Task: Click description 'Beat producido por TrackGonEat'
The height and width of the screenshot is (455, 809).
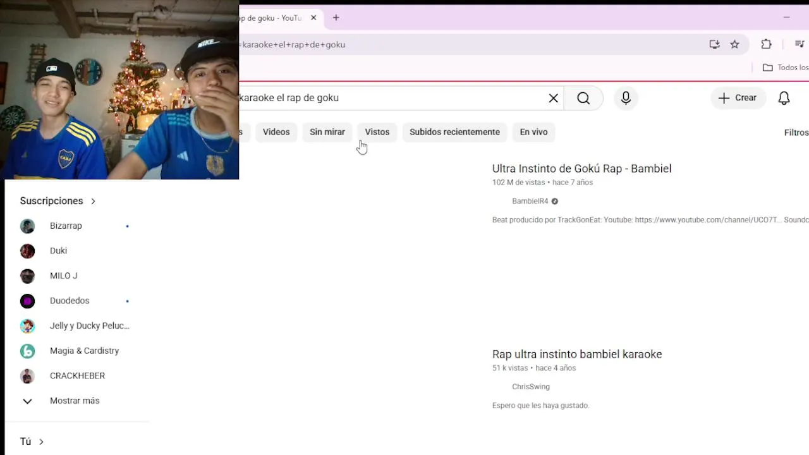Action: [x=547, y=220]
